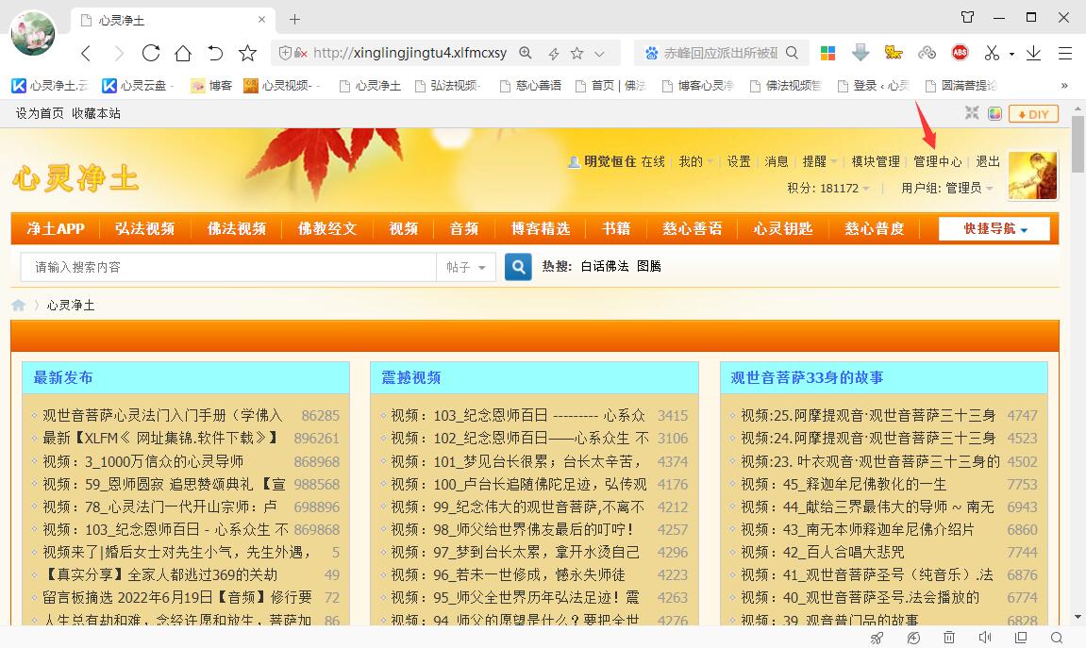Open the skin shirt icon in title bar

[x=967, y=17]
